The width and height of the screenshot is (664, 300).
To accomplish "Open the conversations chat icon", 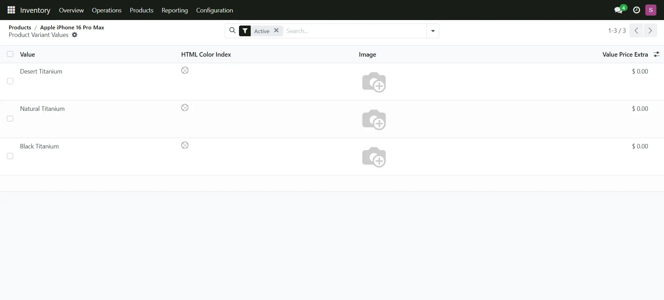I will tap(618, 10).
